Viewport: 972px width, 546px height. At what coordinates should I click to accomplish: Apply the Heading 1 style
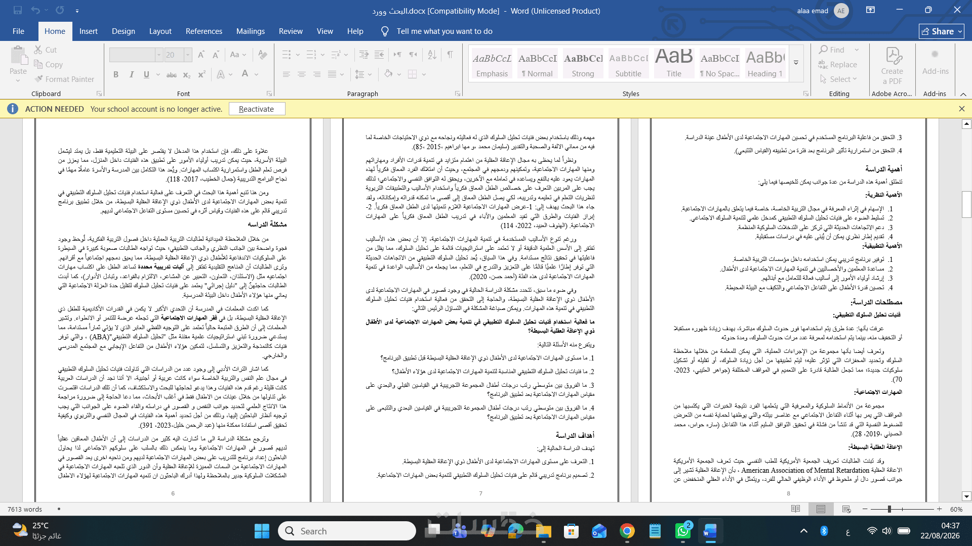click(x=765, y=63)
